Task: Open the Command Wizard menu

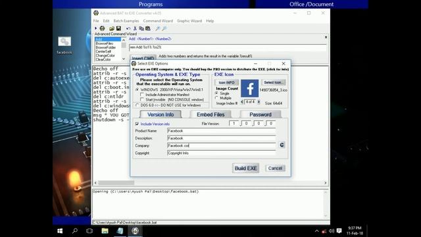Action: click(x=158, y=21)
